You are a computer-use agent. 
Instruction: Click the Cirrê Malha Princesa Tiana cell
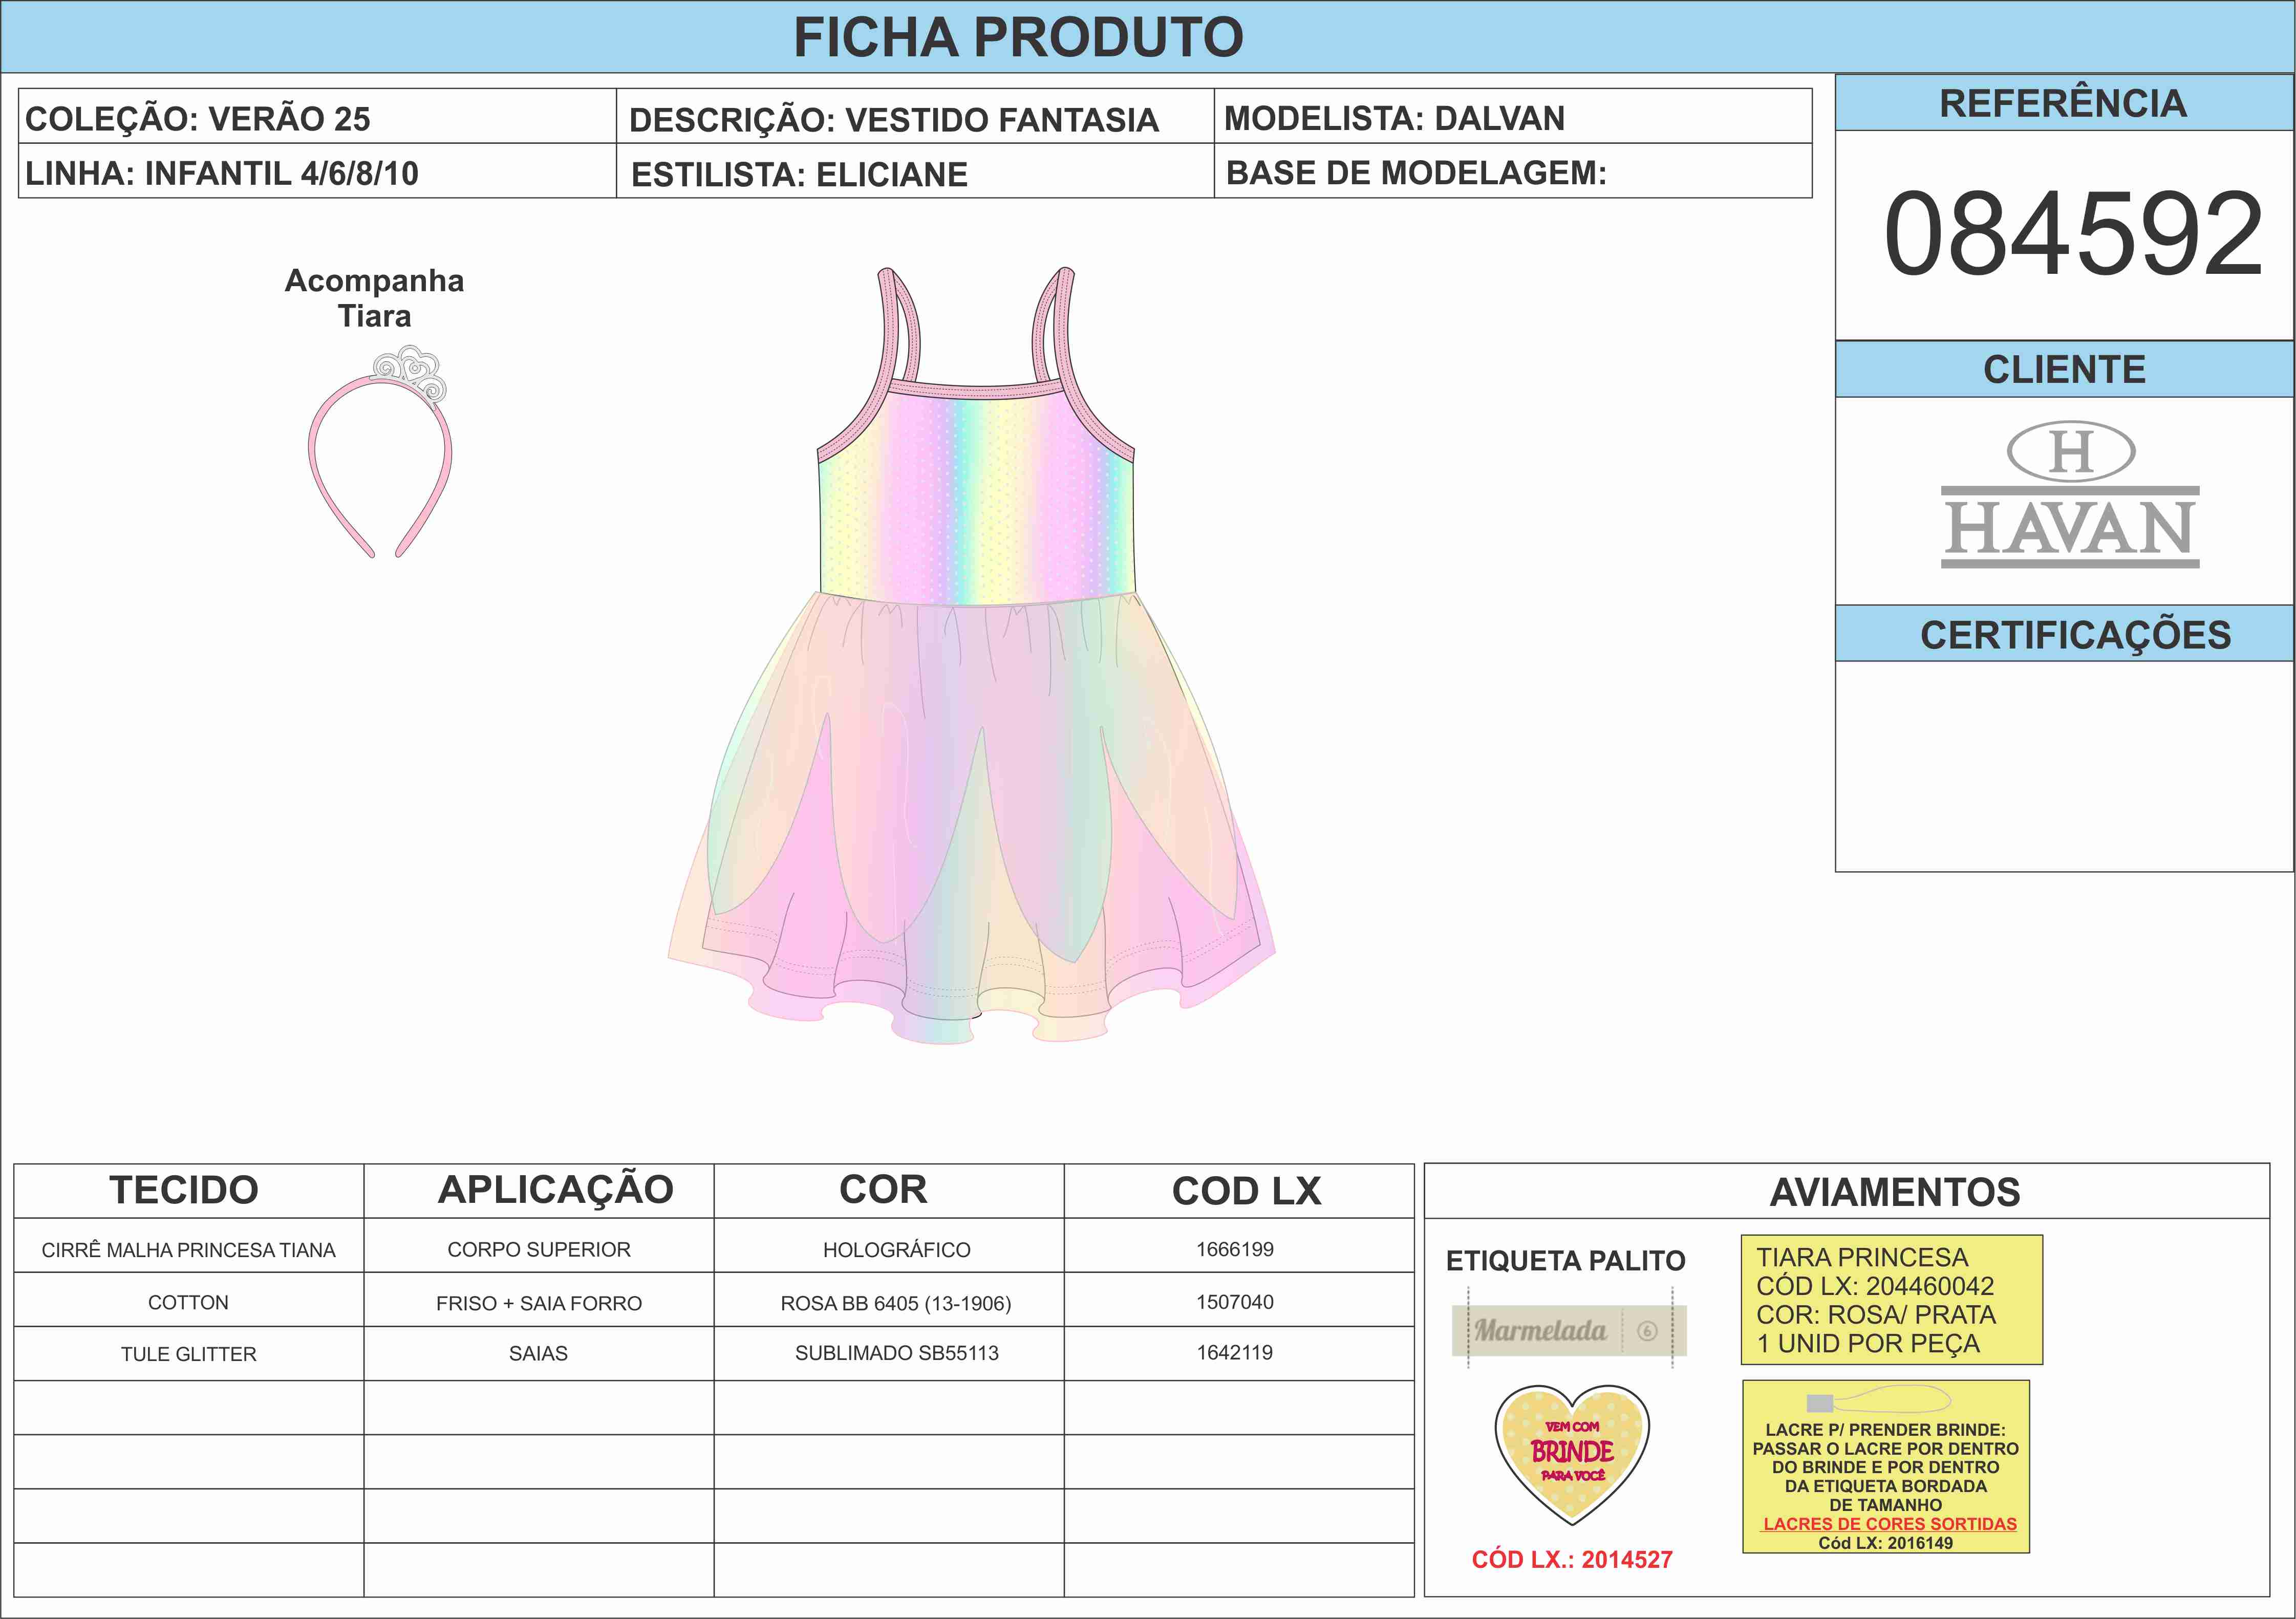coord(188,1250)
